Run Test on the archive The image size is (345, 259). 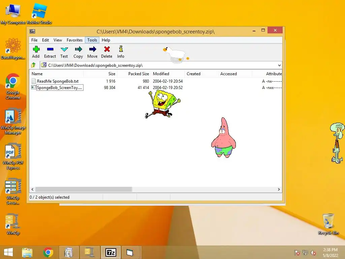[x=64, y=52]
